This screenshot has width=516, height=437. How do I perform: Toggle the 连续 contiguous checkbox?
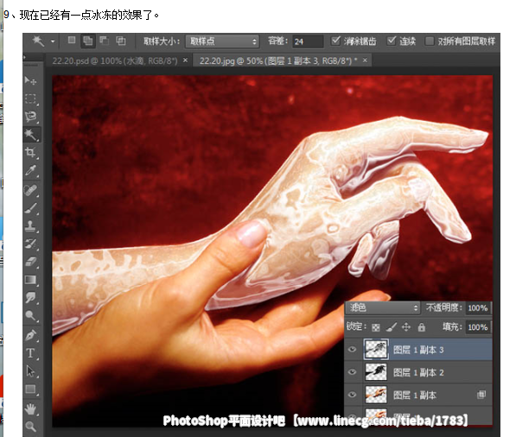tap(392, 41)
